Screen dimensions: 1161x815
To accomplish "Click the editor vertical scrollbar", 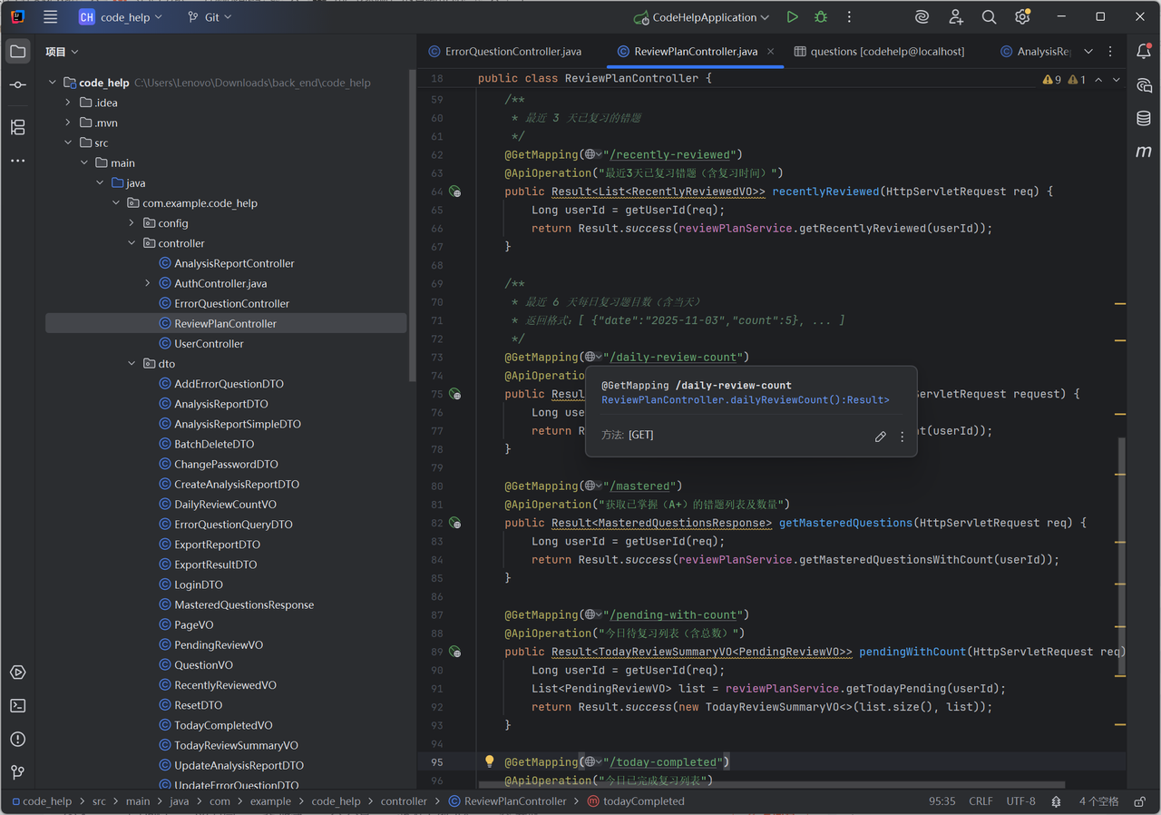I will pyautogui.click(x=1121, y=555).
